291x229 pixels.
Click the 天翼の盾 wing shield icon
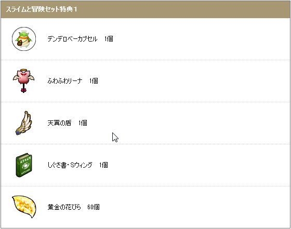coord(24,123)
